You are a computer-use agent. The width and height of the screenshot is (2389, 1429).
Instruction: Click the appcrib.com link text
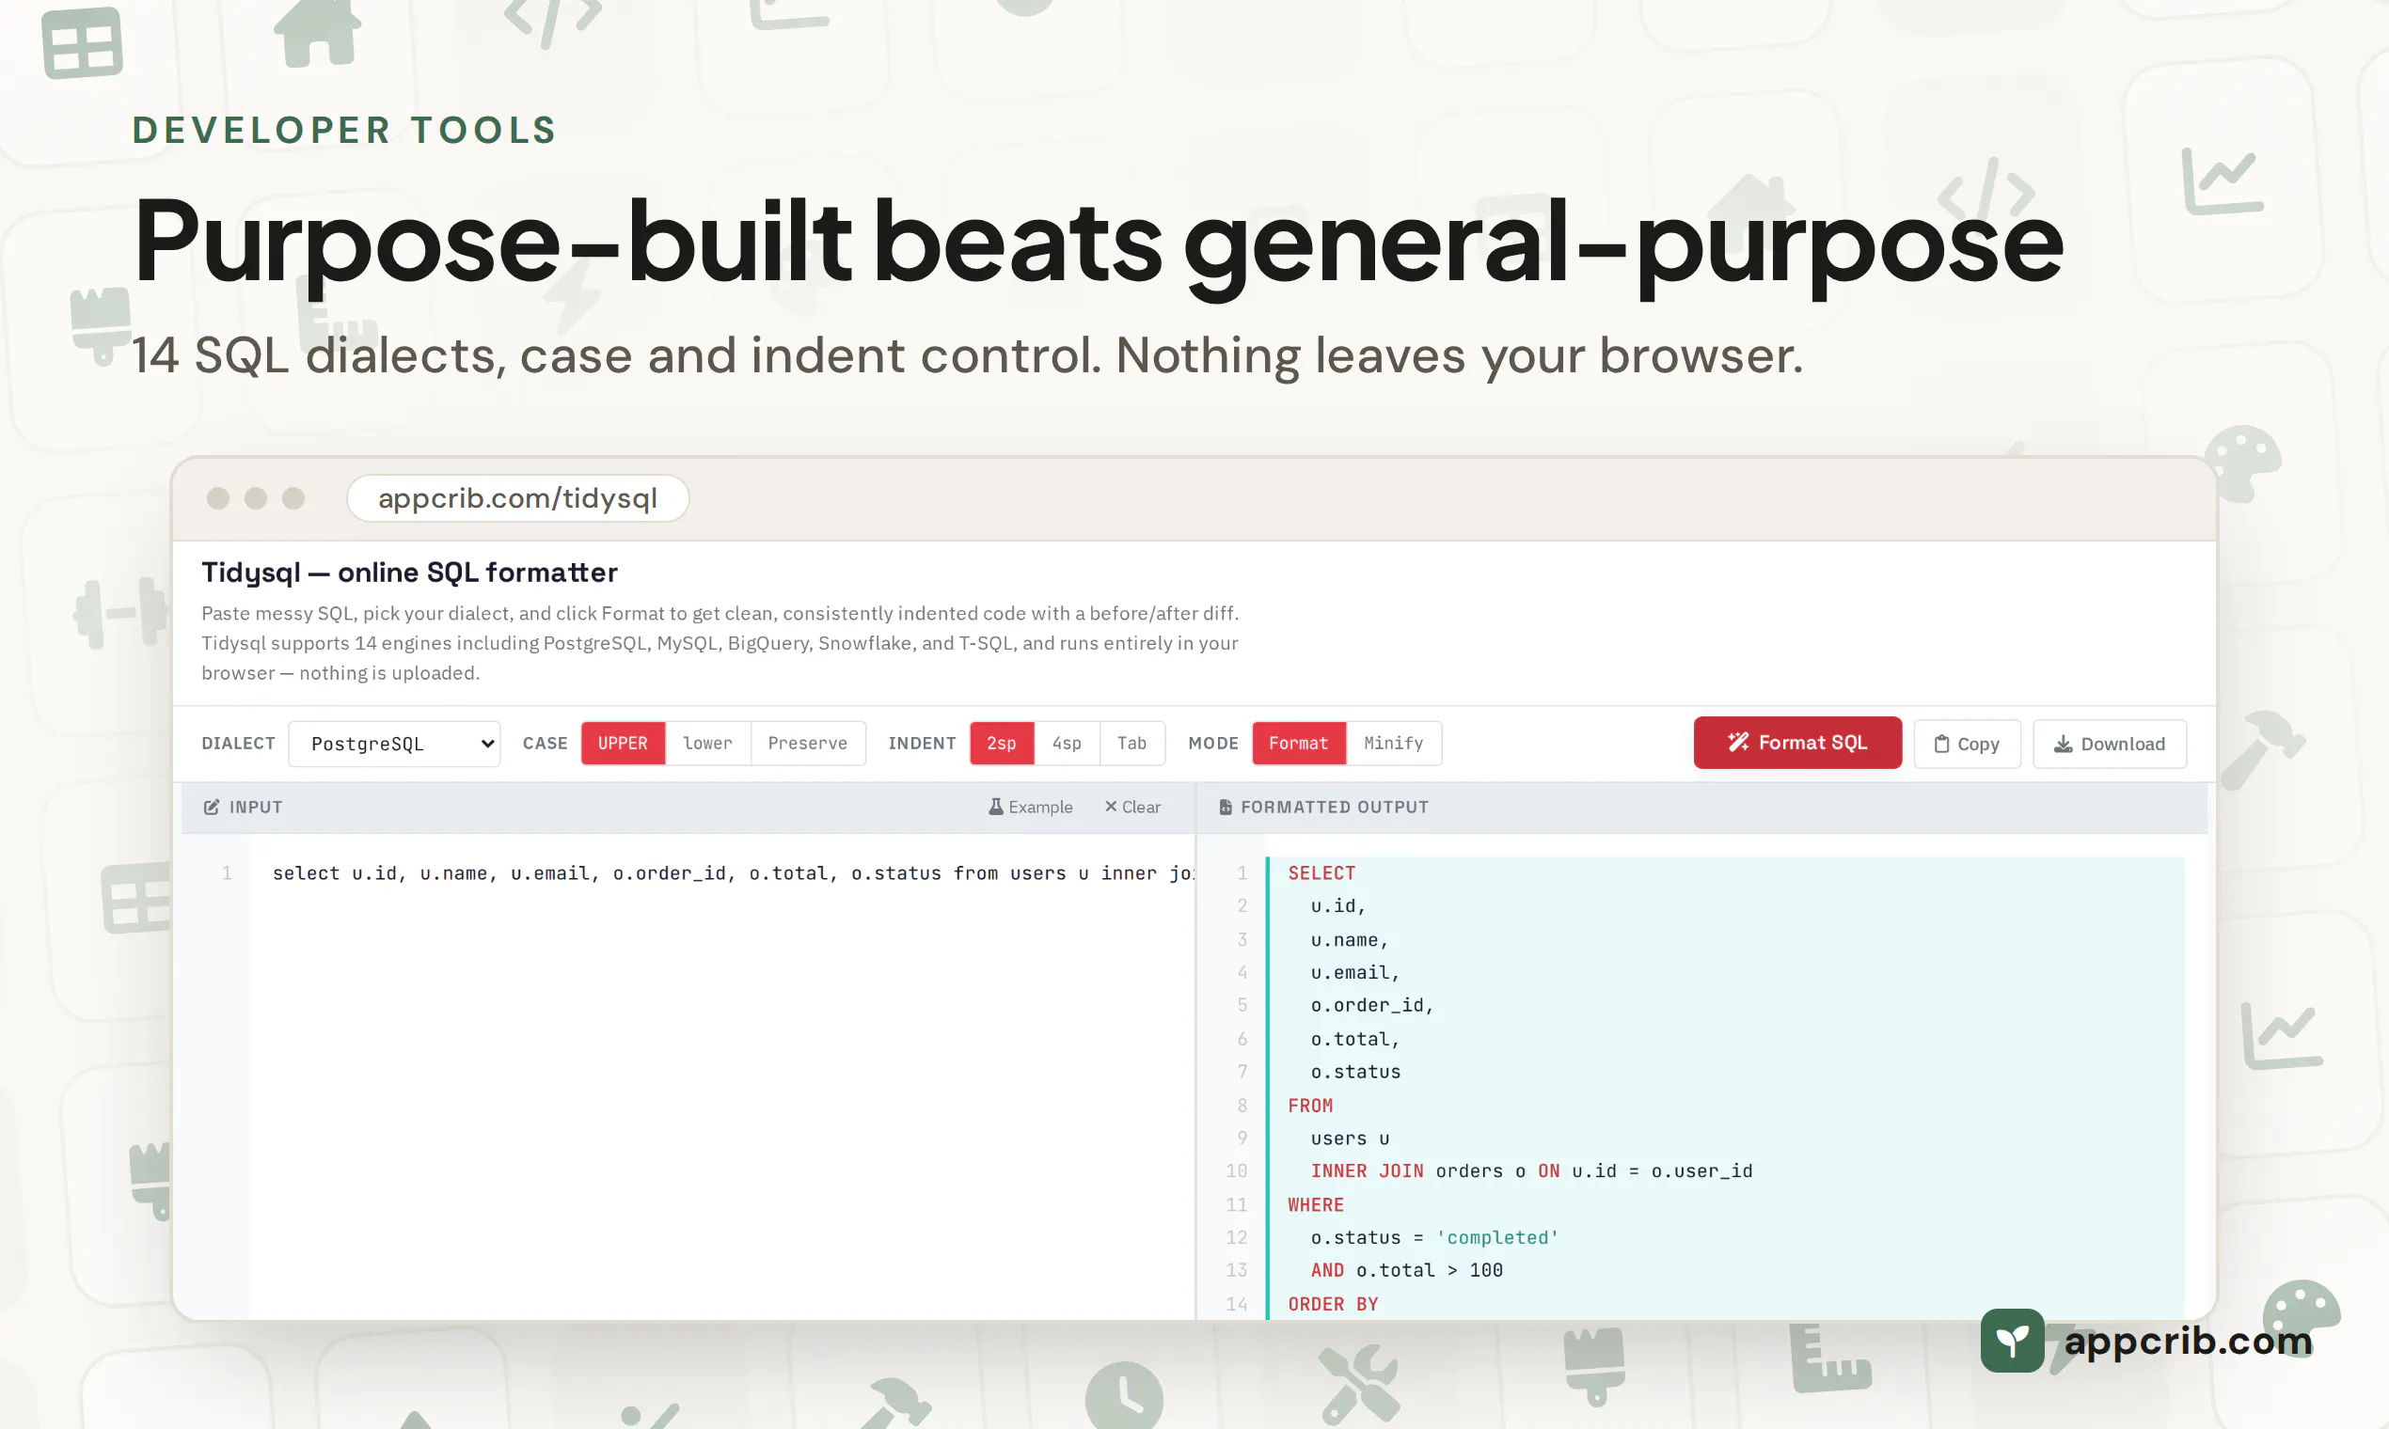[x=2188, y=1341]
